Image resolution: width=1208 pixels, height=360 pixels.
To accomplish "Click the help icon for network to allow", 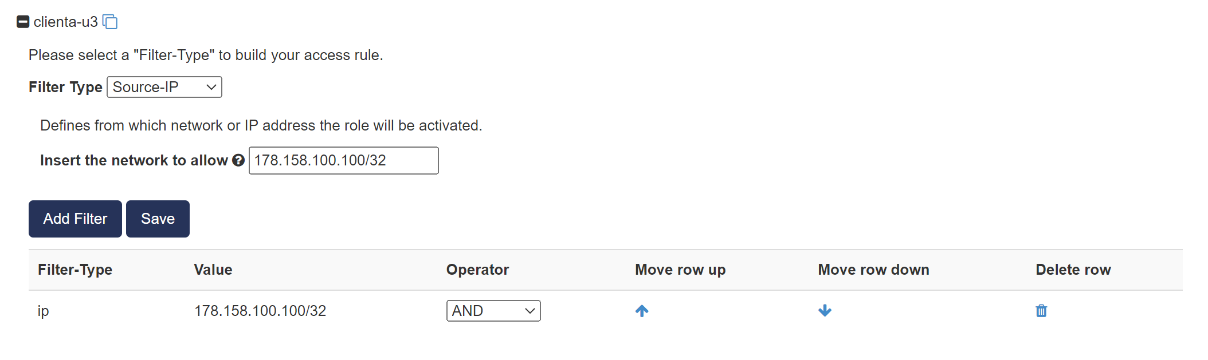I will point(238,161).
